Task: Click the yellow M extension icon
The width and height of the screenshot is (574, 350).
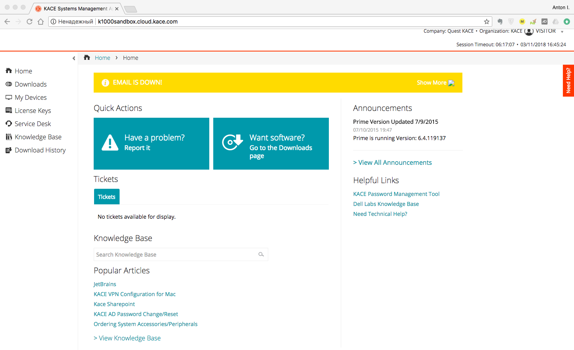Action: pyautogui.click(x=522, y=22)
